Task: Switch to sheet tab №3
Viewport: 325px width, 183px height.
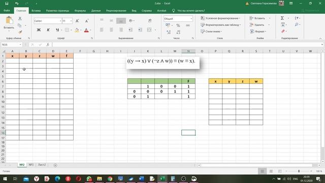Action: point(31,165)
